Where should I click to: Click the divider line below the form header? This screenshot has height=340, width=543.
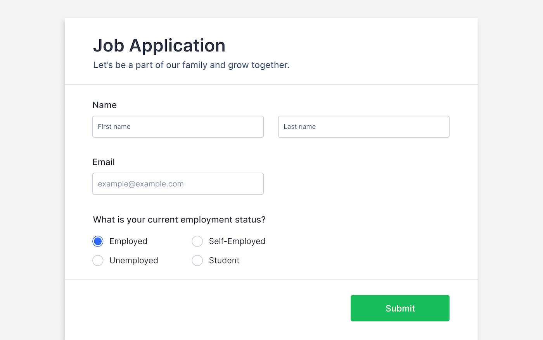pyautogui.click(x=271, y=85)
